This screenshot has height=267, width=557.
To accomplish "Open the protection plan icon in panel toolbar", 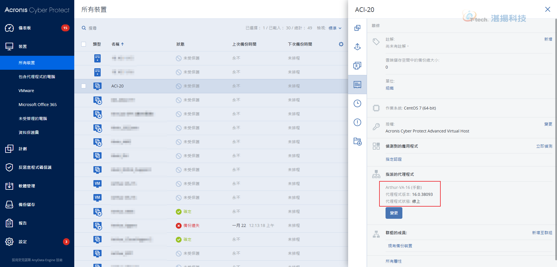I will tap(357, 28).
